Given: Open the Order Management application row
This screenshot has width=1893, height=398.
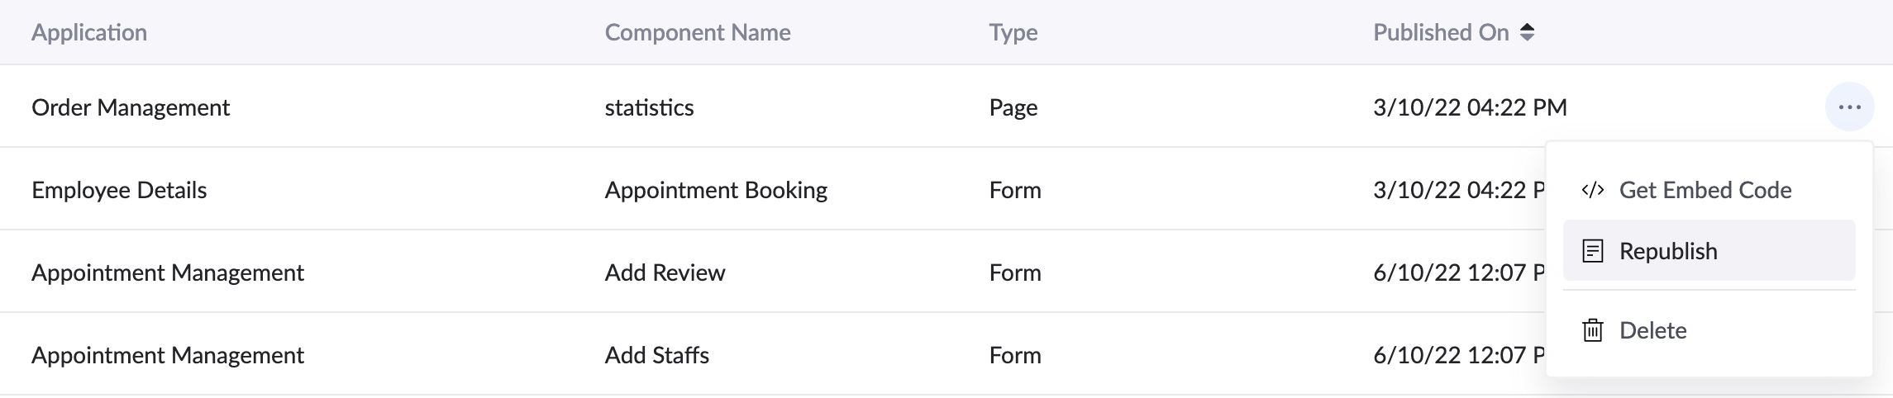Looking at the screenshot, I should 131,107.
